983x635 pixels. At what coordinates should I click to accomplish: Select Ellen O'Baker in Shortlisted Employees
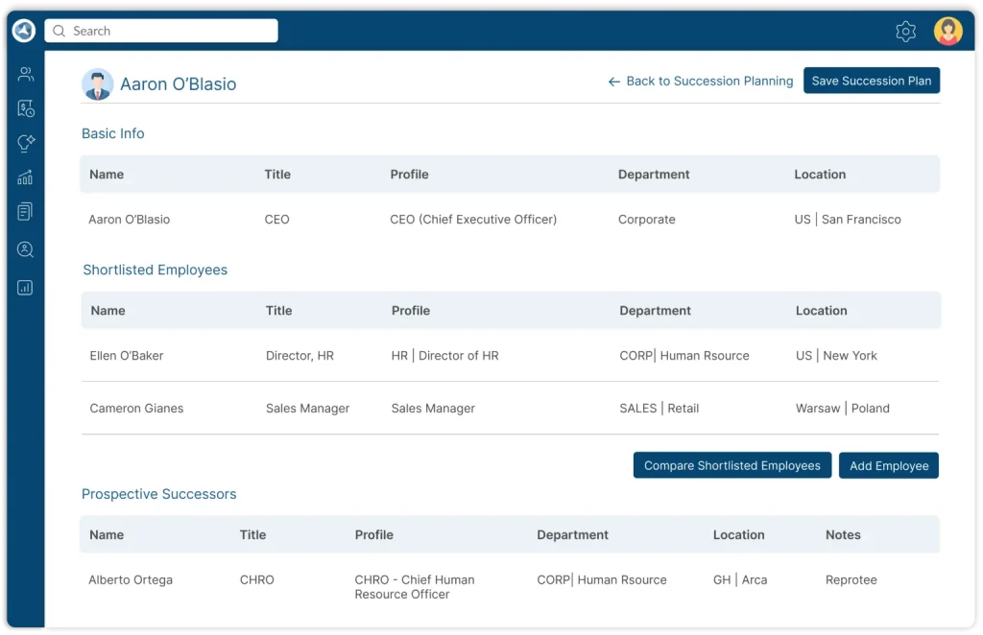[x=125, y=355]
